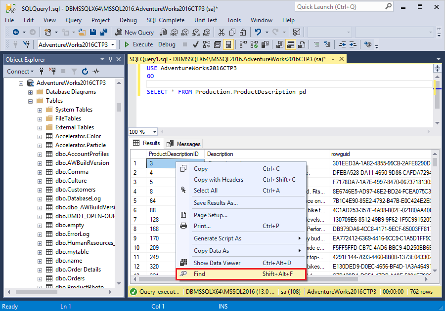The width and height of the screenshot is (445, 311).
Task: Click the Comment out selected lines icon
Action: click(x=316, y=44)
